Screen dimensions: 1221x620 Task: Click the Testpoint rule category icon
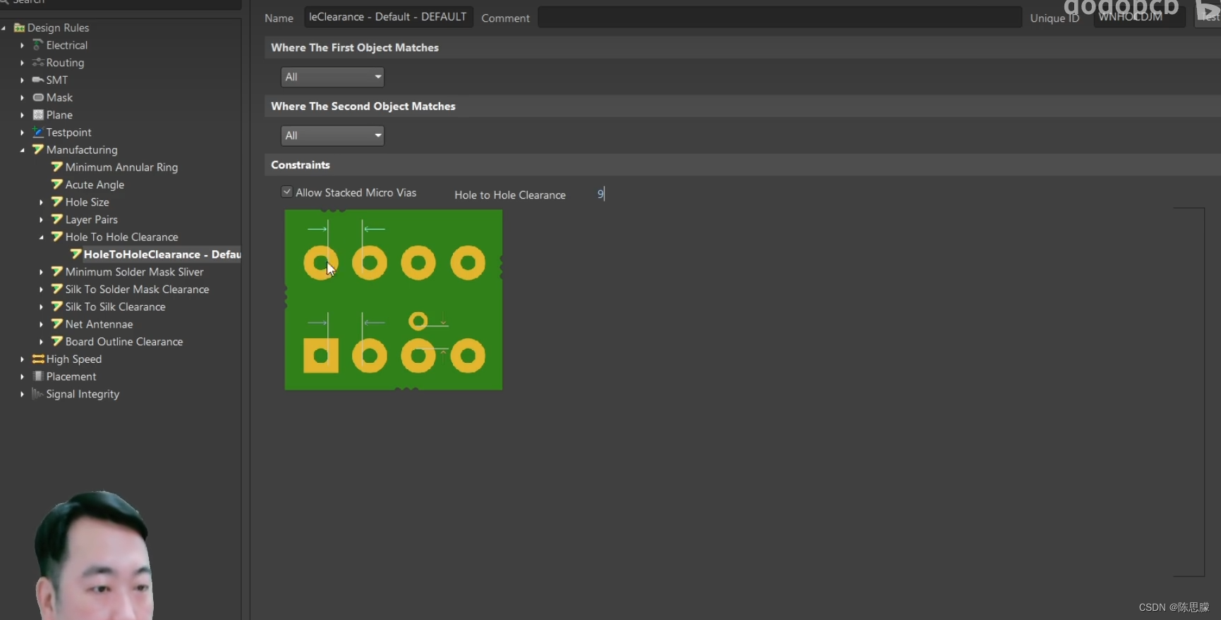[38, 132]
